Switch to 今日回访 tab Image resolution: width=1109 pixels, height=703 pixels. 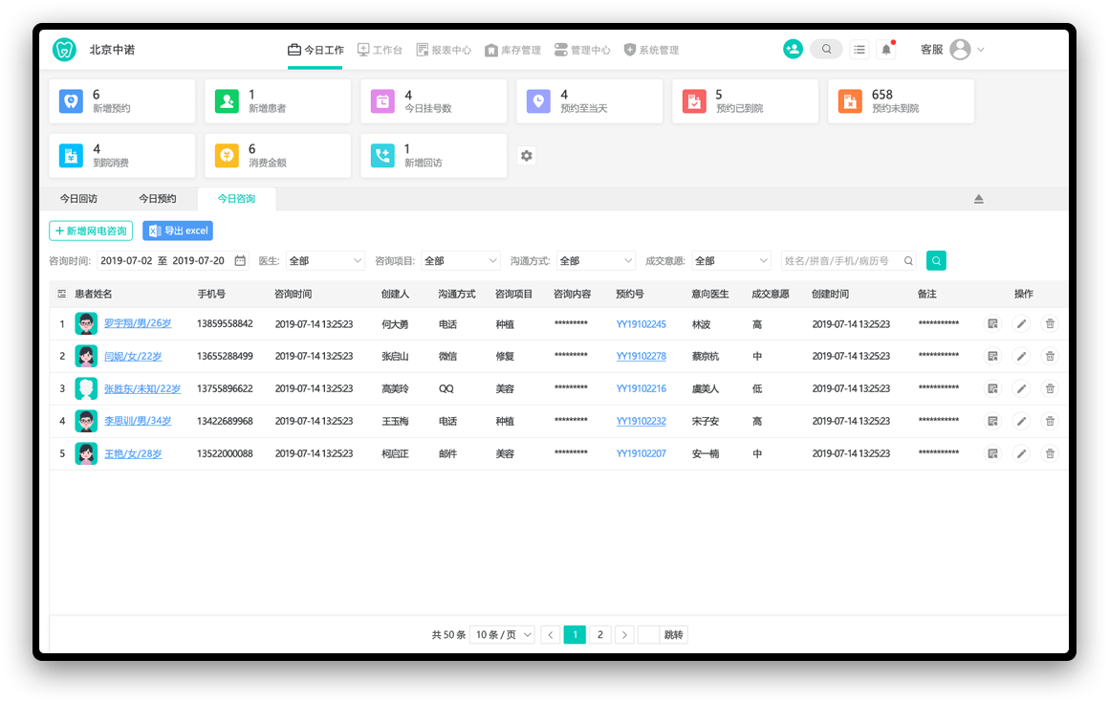[x=78, y=199]
